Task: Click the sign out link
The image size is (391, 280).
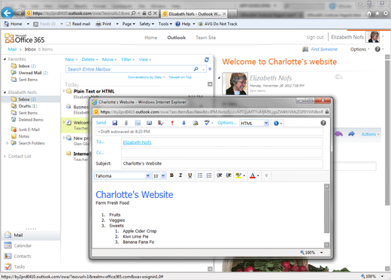Action: point(315,38)
